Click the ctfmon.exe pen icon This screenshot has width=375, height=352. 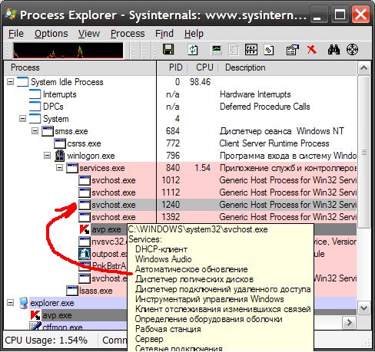(x=35, y=326)
